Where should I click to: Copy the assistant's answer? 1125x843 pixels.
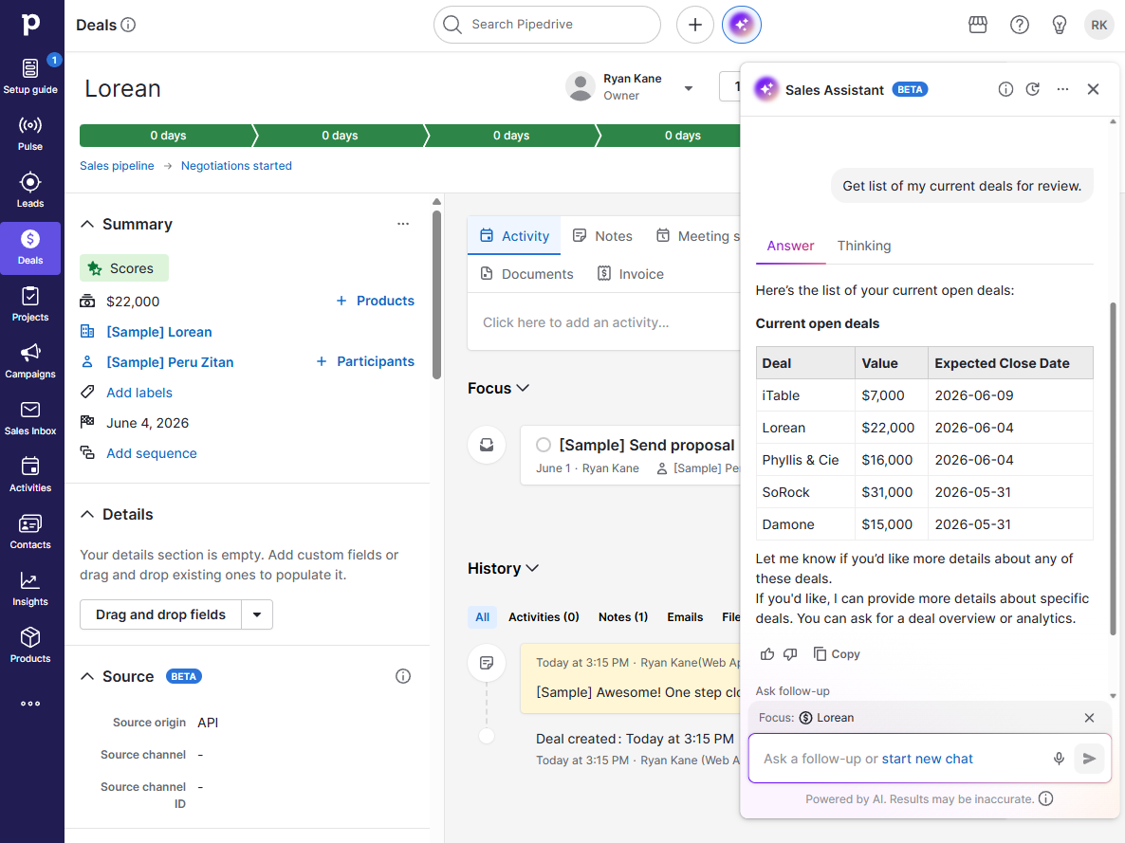point(836,653)
